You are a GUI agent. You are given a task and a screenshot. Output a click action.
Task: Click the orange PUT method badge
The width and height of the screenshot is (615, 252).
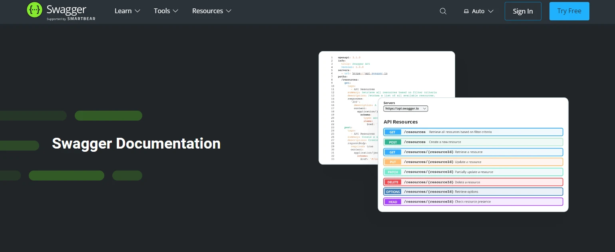tap(392, 162)
